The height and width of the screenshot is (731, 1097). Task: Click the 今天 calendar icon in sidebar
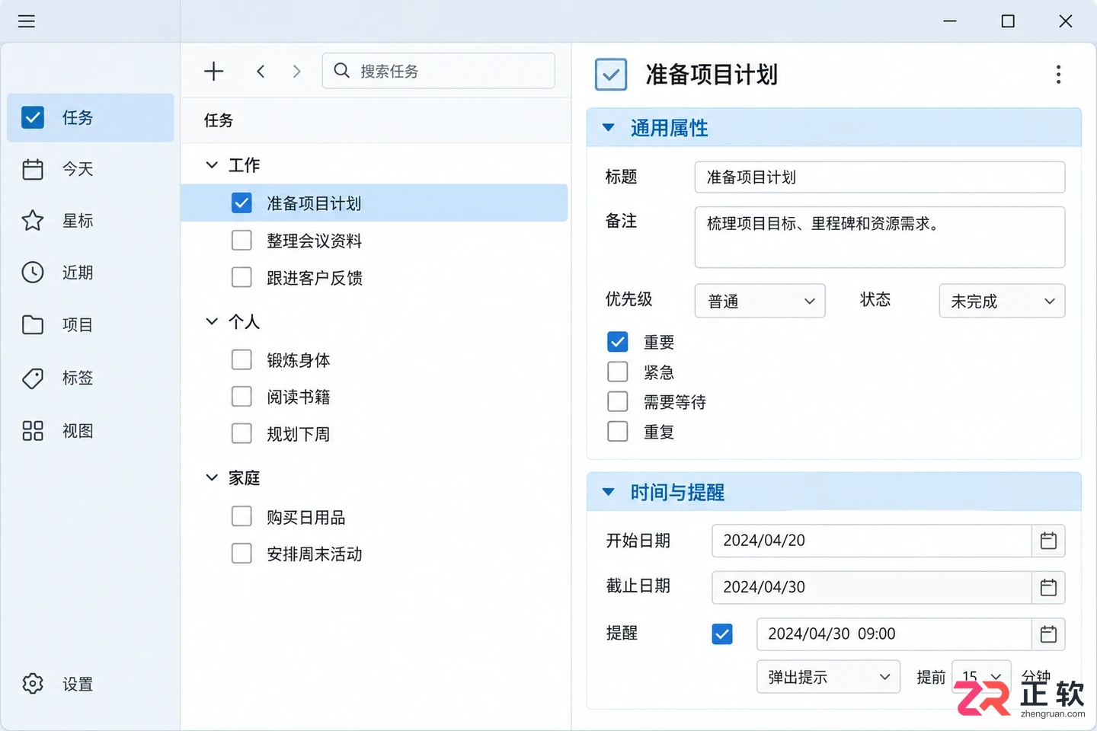[x=33, y=169]
